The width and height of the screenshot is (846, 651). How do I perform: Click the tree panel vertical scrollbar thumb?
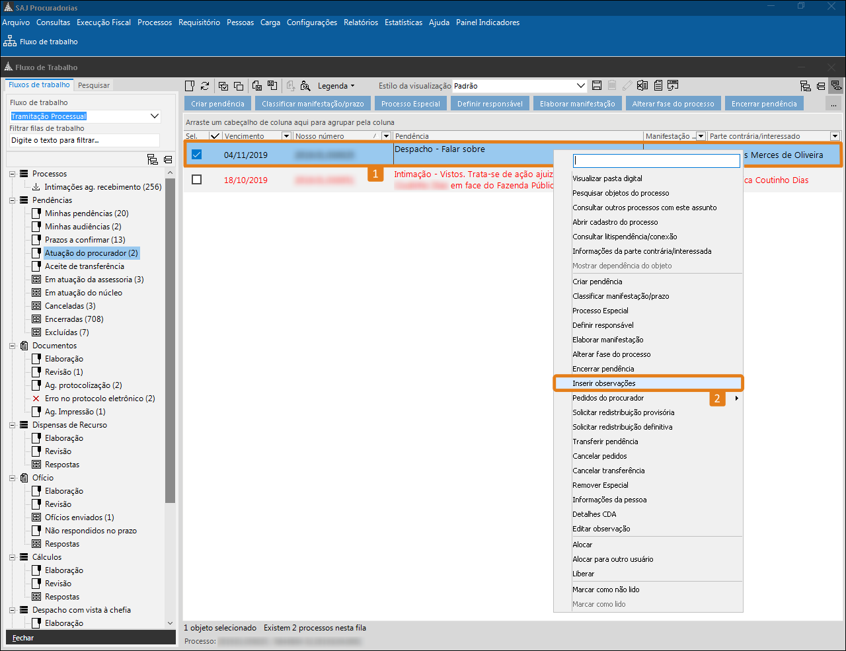point(171,341)
